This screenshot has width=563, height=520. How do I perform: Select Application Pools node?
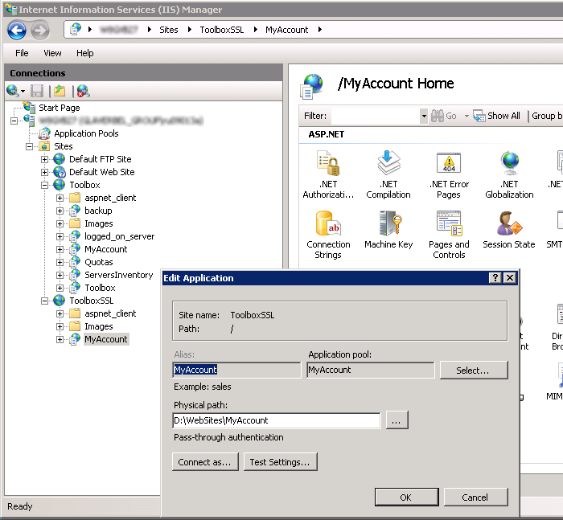coord(86,133)
